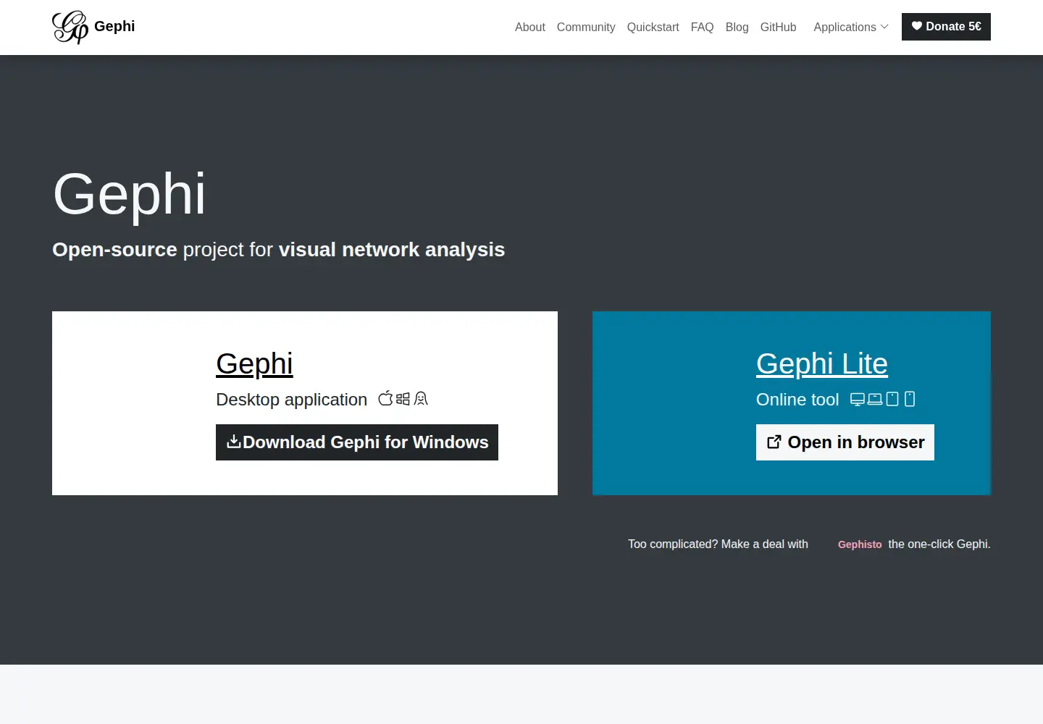Follow the pink Gephisto link
This screenshot has height=724, width=1043.
[860, 544]
